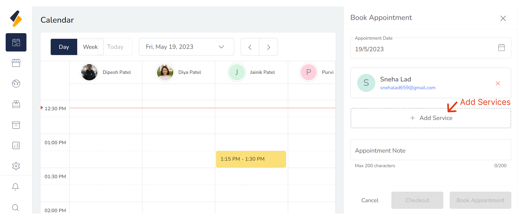Open the appointment date picker calendar icon
518x220 pixels.
pos(501,48)
